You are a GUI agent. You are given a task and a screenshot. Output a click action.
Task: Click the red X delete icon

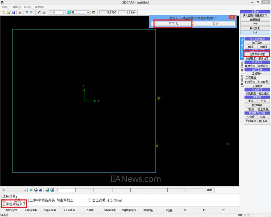pyautogui.click(x=20, y=13)
